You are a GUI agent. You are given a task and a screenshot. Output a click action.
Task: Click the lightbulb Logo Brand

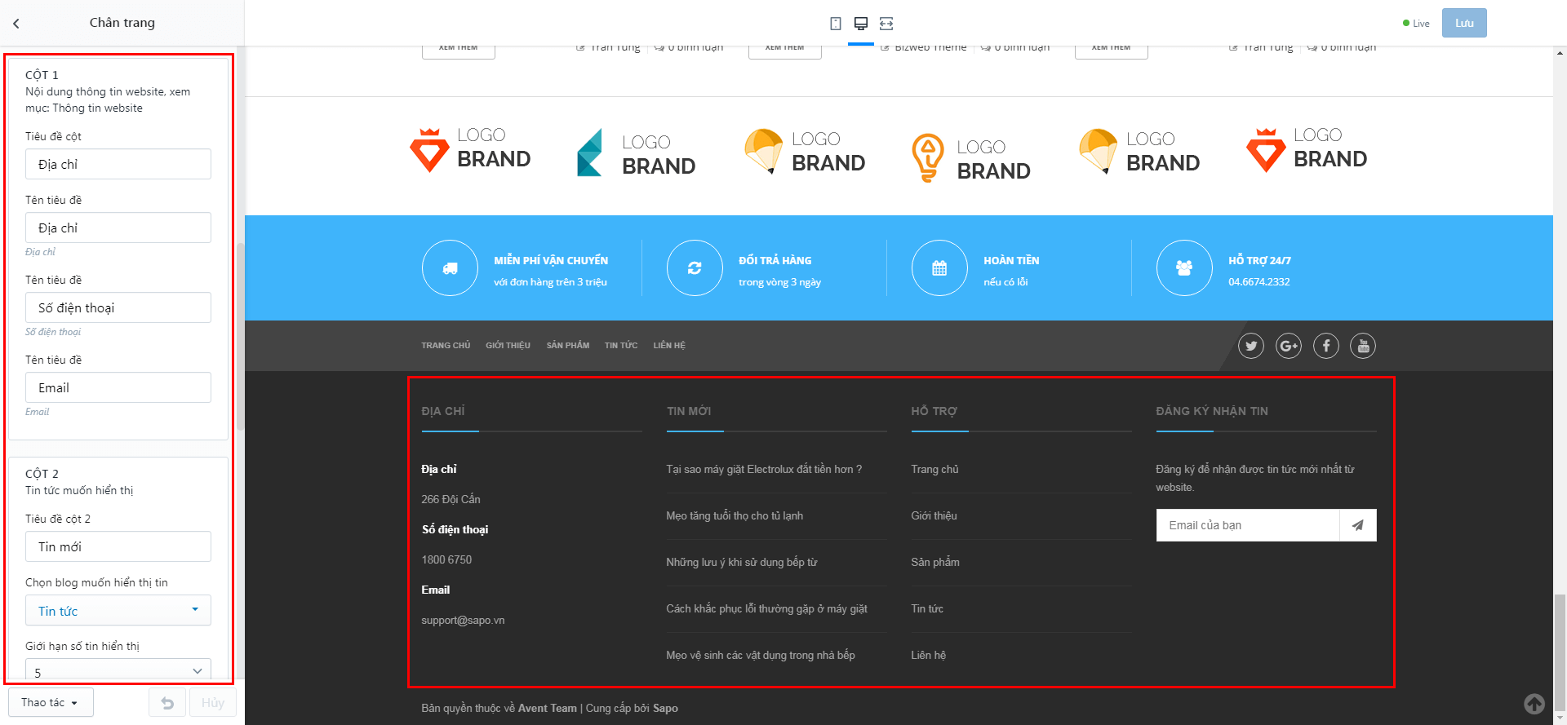tap(971, 158)
